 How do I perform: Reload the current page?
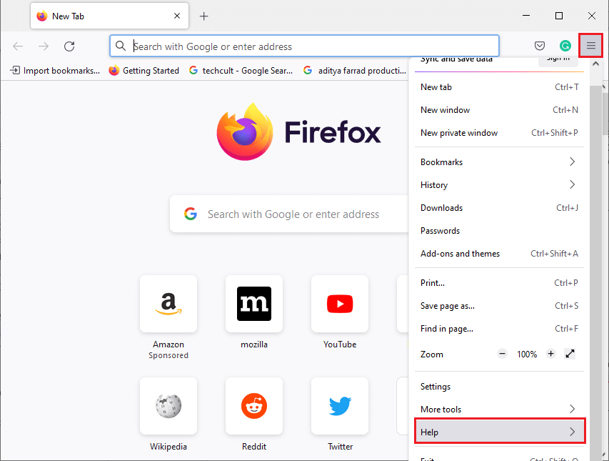pyautogui.click(x=69, y=46)
